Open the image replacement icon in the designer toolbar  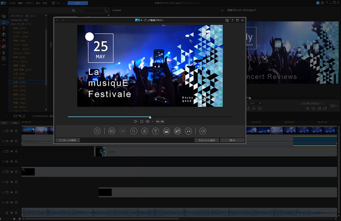tap(166, 131)
